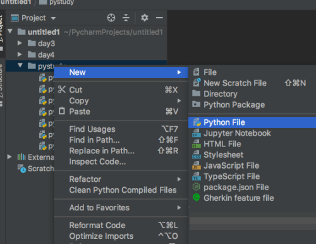Choose Reformat Code
This screenshot has width=316, height=244.
tap(121, 226)
